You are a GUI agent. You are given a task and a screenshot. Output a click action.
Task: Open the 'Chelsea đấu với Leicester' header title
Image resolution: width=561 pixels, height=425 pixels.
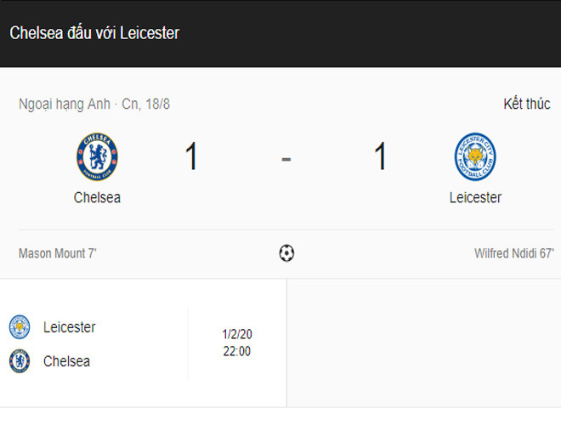(94, 33)
